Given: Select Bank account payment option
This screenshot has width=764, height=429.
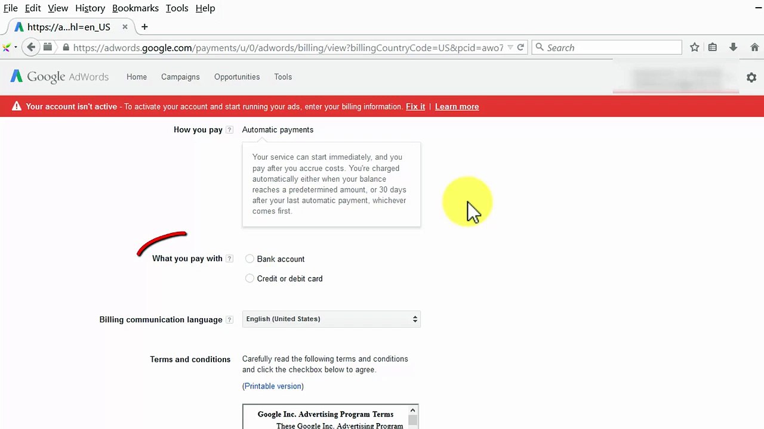Looking at the screenshot, I should 249,259.
